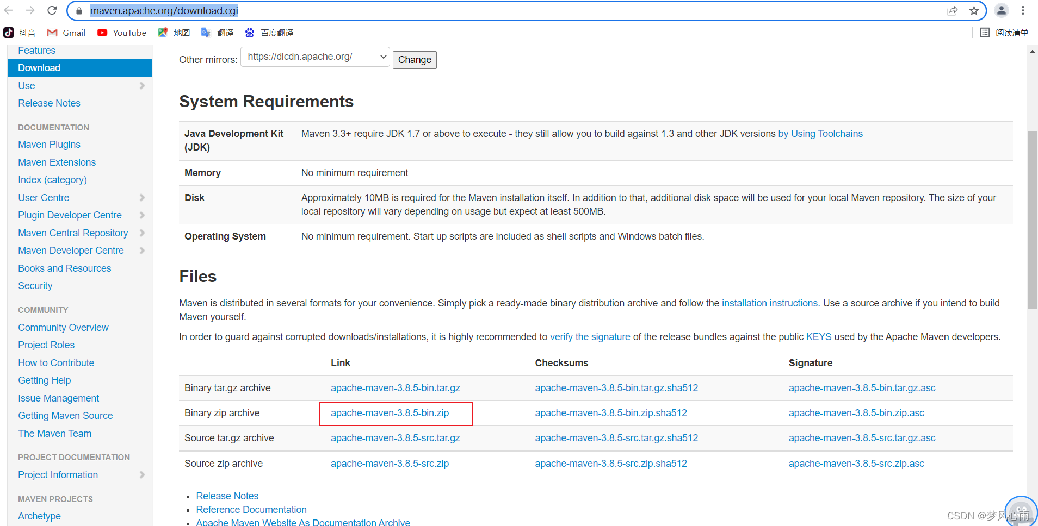Open Reference Documentation link
The width and height of the screenshot is (1038, 526).
pyautogui.click(x=251, y=510)
